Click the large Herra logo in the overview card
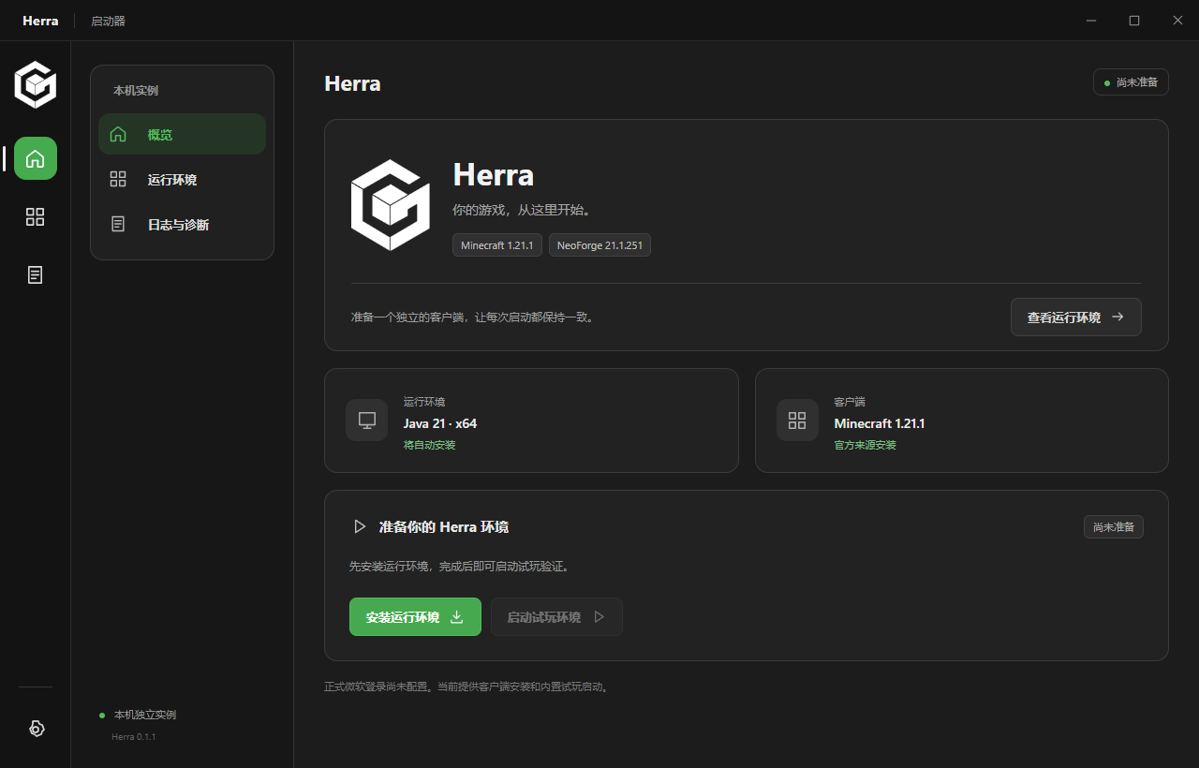This screenshot has height=768, width=1199. click(391, 204)
